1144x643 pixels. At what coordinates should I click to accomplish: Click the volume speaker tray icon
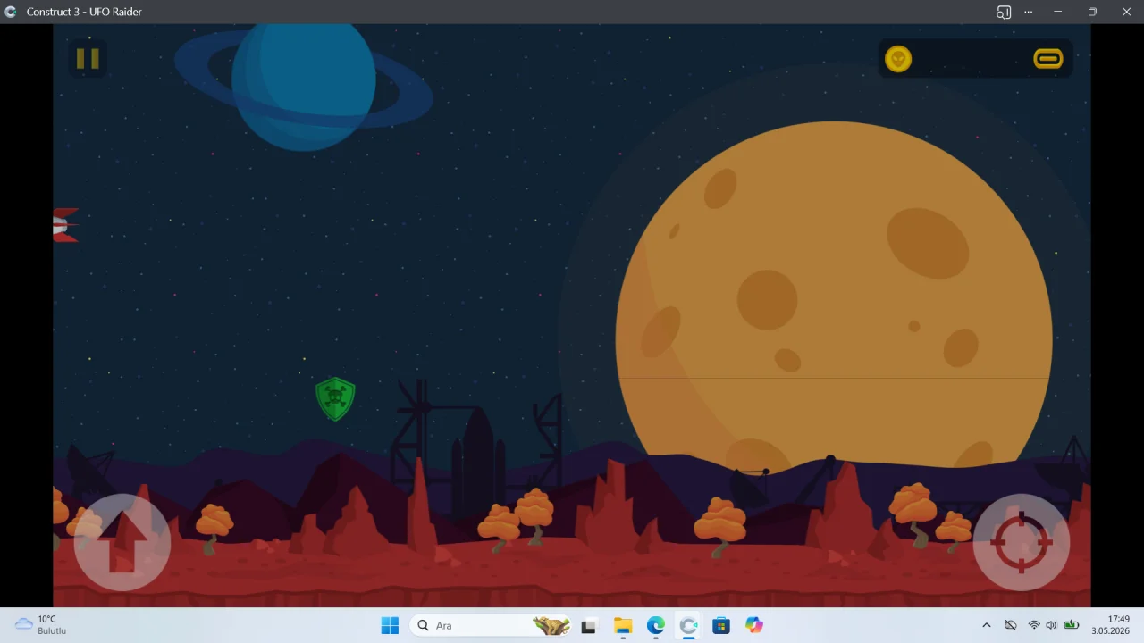pos(1051,625)
